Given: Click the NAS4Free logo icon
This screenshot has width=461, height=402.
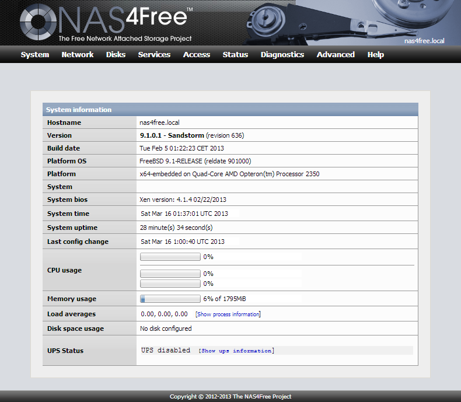Looking at the screenshot, I should [x=38, y=22].
